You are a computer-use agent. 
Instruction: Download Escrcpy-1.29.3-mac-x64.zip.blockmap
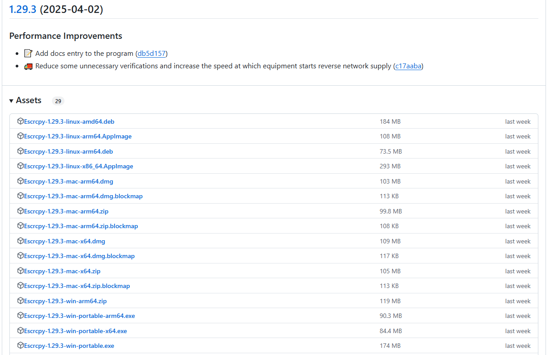click(x=77, y=286)
